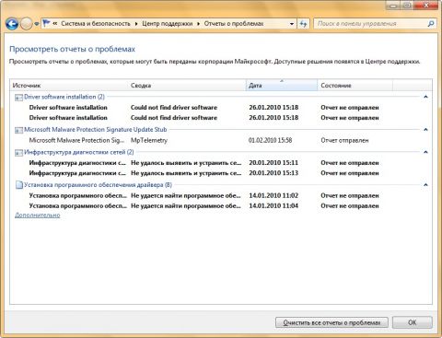Sort by "Сводка" column header

tap(187, 86)
